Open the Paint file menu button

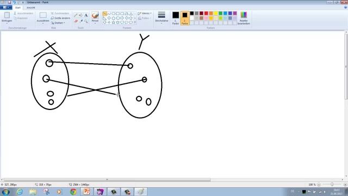(6, 7)
